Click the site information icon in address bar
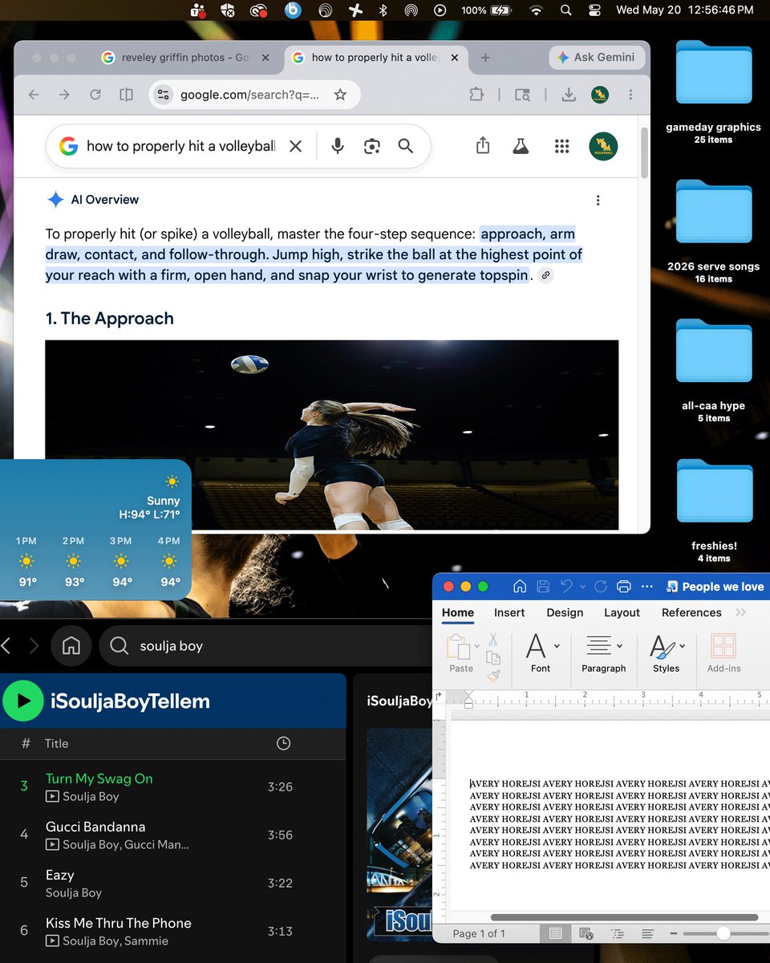 [164, 95]
